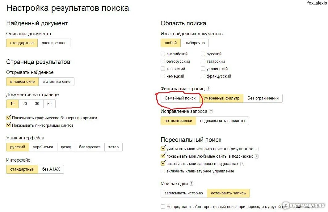This screenshot has height=212, width=328.
Task: Uncheck Показывать графические баннеры и картинки
Action: pos(9,117)
